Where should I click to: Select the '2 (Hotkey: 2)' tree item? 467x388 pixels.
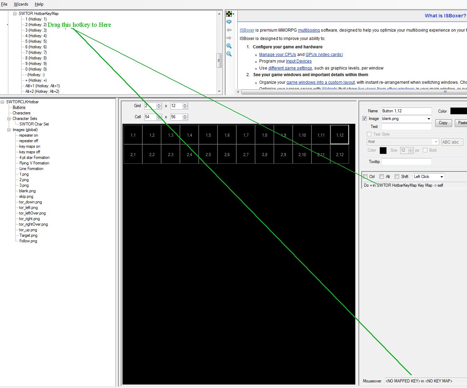(x=36, y=25)
